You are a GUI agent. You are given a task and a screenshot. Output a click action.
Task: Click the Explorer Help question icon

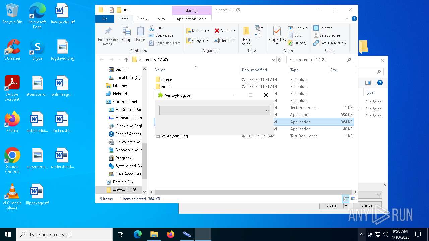pyautogui.click(x=354, y=19)
